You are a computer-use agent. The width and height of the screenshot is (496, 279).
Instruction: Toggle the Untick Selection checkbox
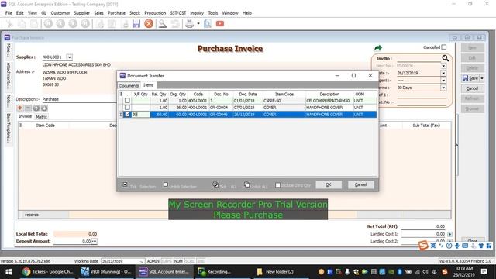[166, 184]
